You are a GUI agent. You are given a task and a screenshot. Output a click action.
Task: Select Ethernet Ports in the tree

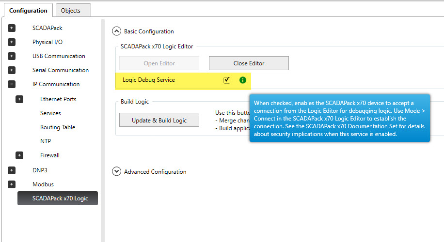click(58, 99)
